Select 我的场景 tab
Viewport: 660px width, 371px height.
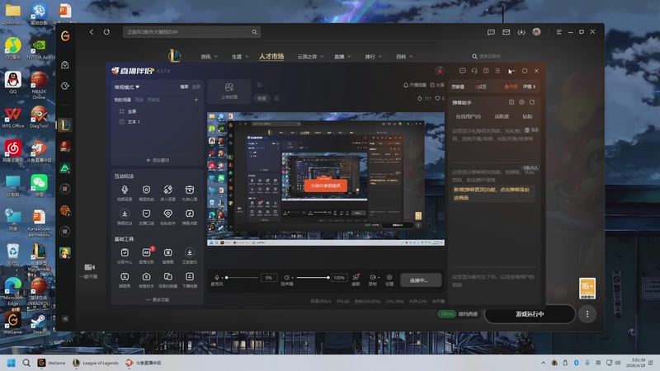[122, 100]
